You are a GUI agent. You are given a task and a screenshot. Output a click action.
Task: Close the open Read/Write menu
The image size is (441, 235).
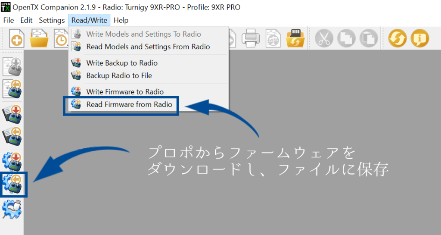click(x=89, y=20)
